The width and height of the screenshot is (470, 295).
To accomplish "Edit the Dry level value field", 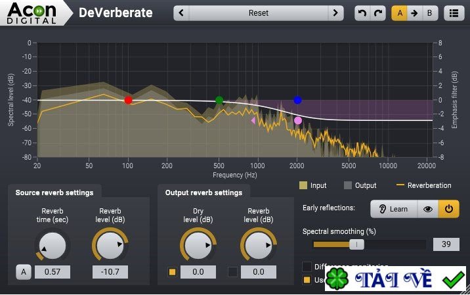I will click(x=198, y=272).
